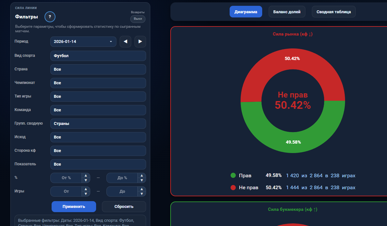Decrease the % До value with down arrow

coord(142,180)
